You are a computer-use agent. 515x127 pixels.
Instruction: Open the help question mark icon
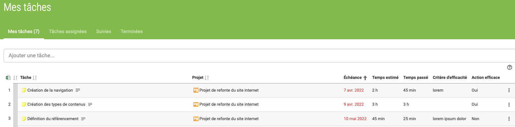click(509, 67)
